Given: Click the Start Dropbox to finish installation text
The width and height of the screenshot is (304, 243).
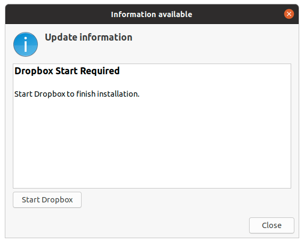Looking at the screenshot, I should pyautogui.click(x=77, y=94).
